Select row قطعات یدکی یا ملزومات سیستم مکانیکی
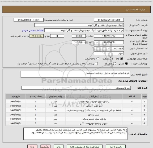 pos(76,110)
